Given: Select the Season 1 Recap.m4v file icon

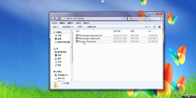Looking at the screenshot, I should pyautogui.click(x=77, y=41).
